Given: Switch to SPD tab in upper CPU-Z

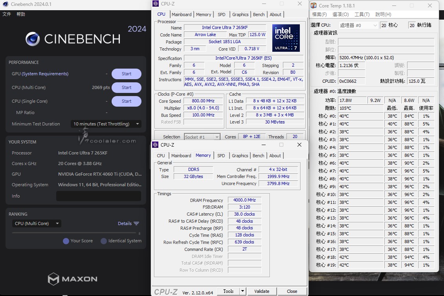Looking at the screenshot, I should [222, 15].
